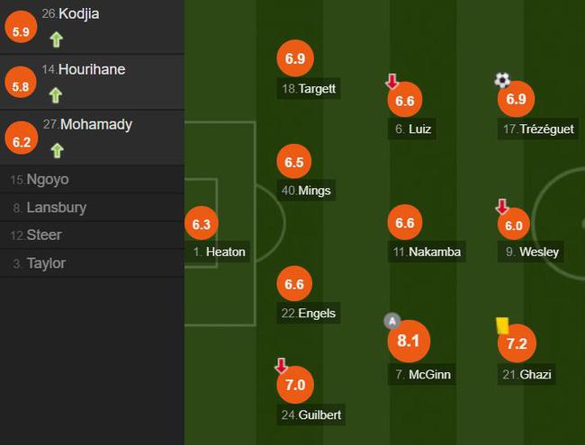The image size is (585, 445).
Task: Click the Engels 6.6 rating circle
Action: [294, 283]
